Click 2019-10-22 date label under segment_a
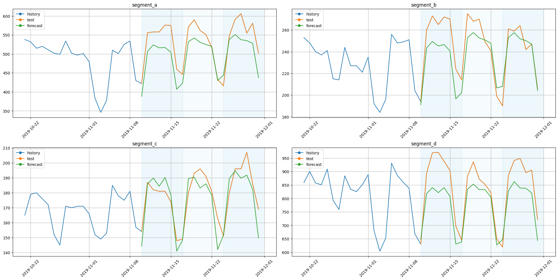This screenshot has width=558, height=280. click(30, 129)
